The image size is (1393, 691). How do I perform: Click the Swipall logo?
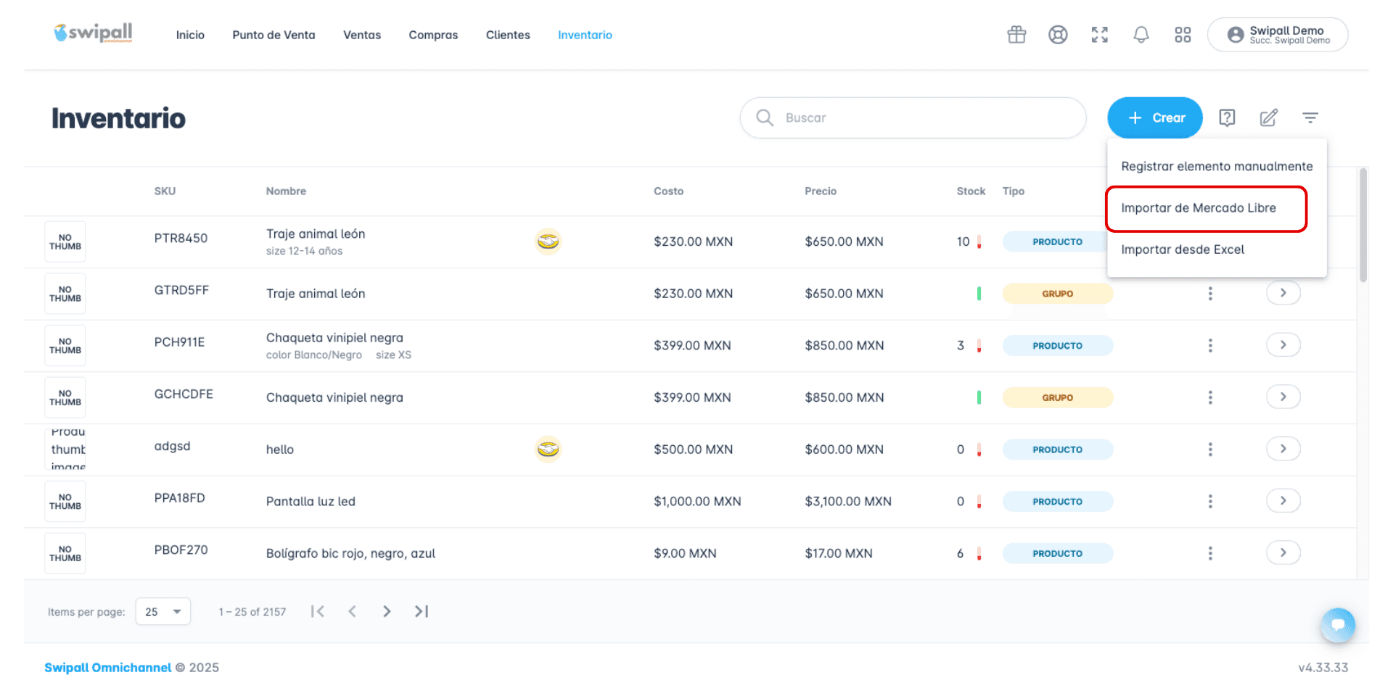93,33
